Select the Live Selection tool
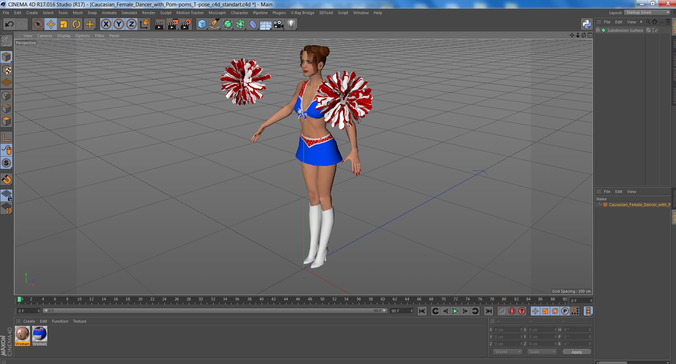Viewport: 676px width, 364px height. 38,24
